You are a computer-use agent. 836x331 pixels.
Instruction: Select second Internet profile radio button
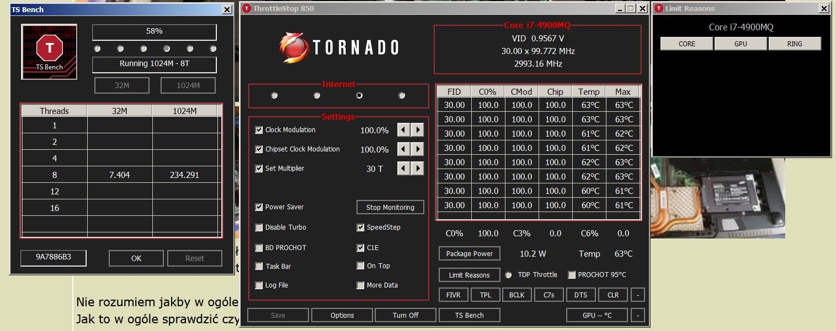317,95
